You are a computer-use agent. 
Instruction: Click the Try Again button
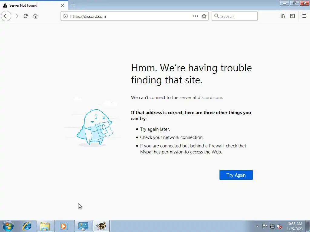(x=236, y=175)
